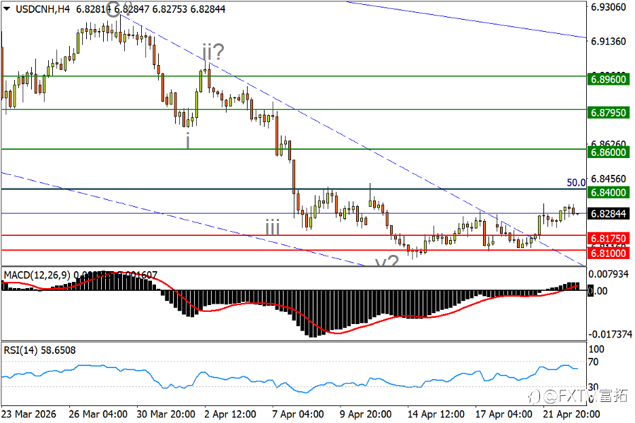Image resolution: width=635 pixels, height=423 pixels.
Task: Click the 17 Apr 04:00 time label
Action: click(504, 414)
